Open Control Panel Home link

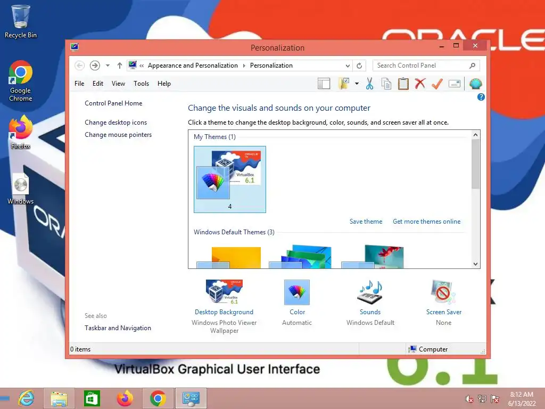[x=113, y=103]
